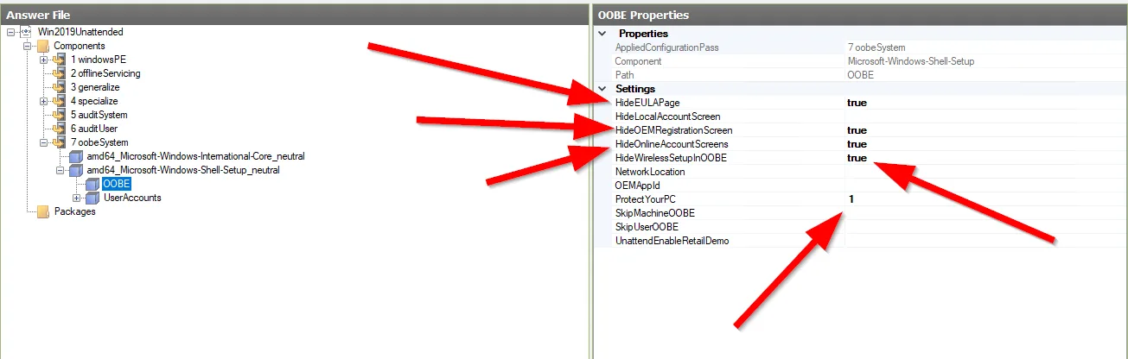Screen dimensions: 1128x359
Task: Collapse the 7 oobeSystem node
Action: tap(43, 142)
